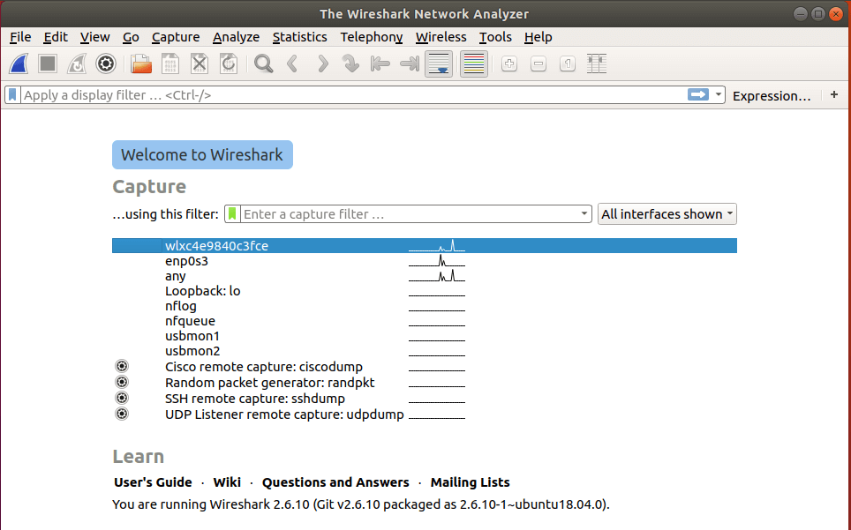851x530 pixels.
Task: Reset text to normal size
Action: pos(568,64)
